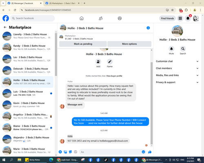This screenshot has width=204, height=163.
Task: Open the $1,340 Marketplace listing header
Action: 105,37
